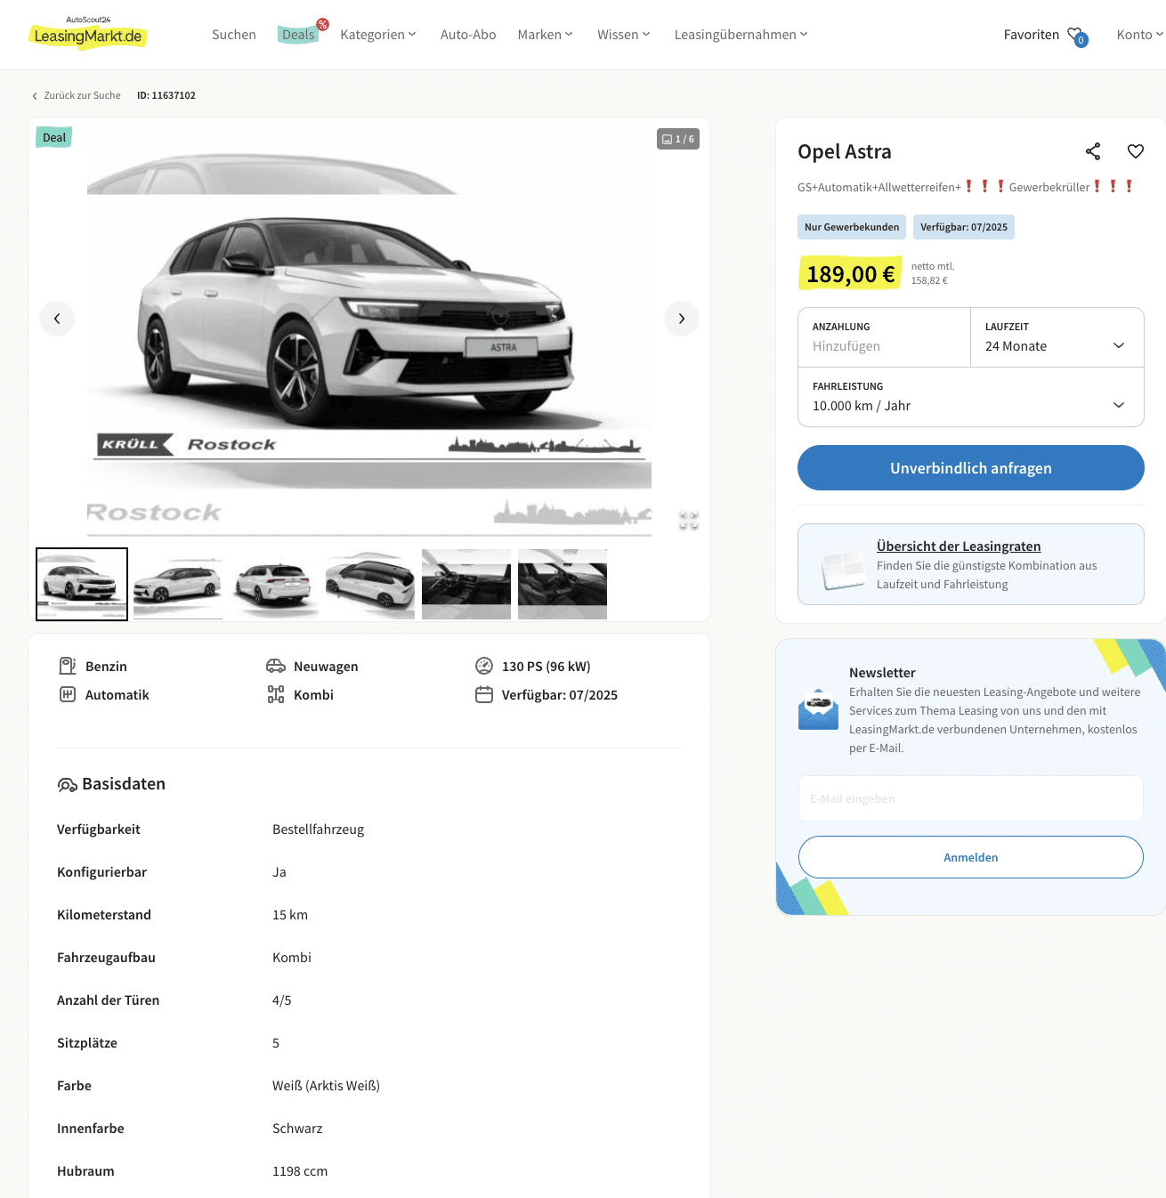The width and height of the screenshot is (1166, 1198).
Task: Click Weiß (Arktis Weiß) color value
Action: [x=326, y=1086]
